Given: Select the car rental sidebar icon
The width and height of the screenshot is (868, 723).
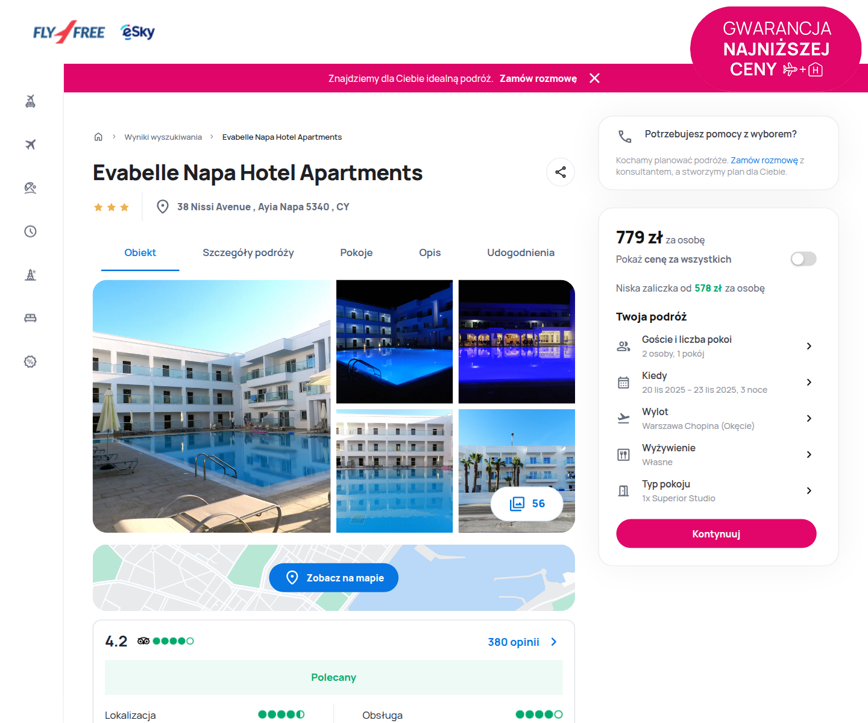Looking at the screenshot, I should (x=31, y=318).
